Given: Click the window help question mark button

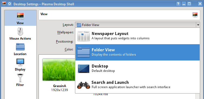Looking at the screenshot, I should [x=178, y=4].
